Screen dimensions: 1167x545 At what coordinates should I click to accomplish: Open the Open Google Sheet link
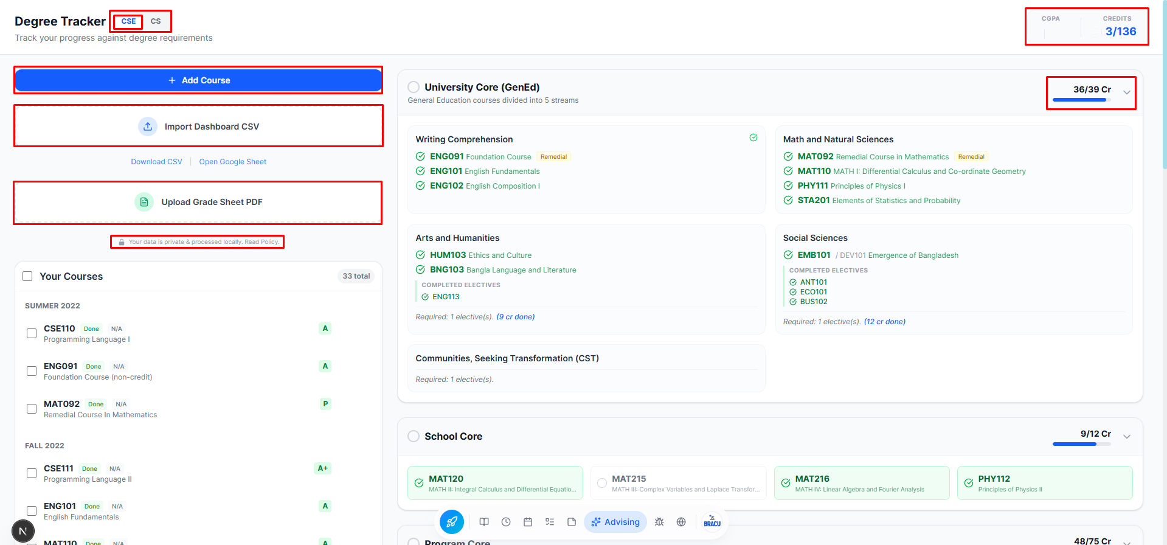[233, 162]
